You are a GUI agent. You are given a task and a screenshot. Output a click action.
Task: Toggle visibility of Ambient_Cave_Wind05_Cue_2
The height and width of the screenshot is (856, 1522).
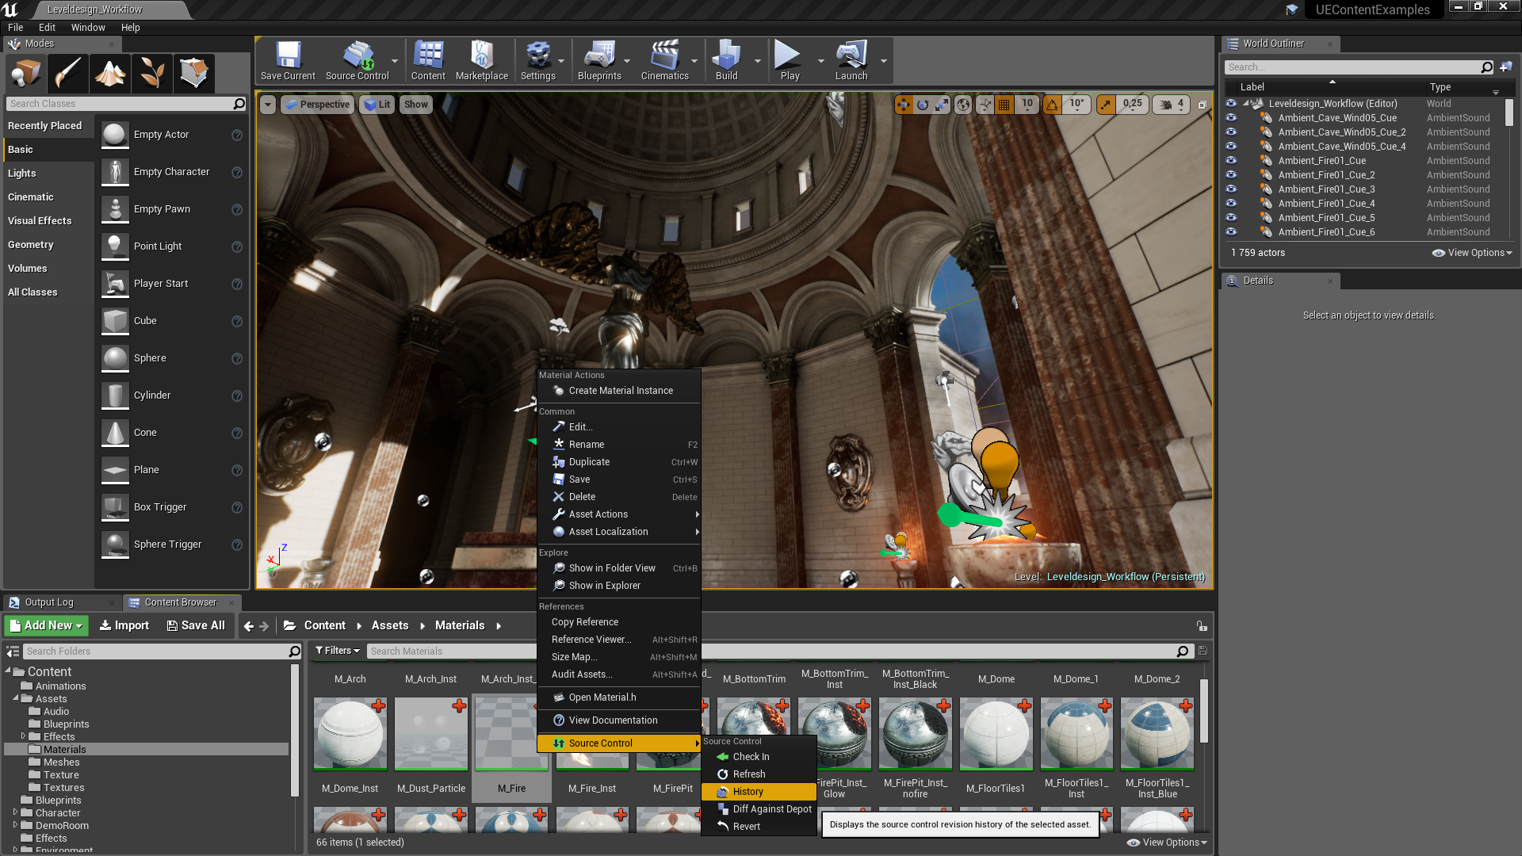(1231, 132)
